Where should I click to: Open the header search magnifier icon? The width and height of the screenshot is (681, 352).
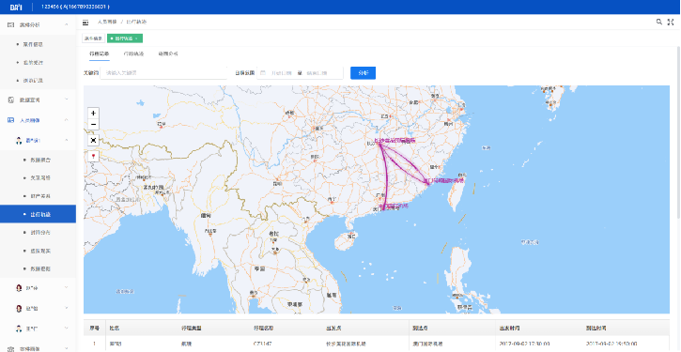point(658,22)
